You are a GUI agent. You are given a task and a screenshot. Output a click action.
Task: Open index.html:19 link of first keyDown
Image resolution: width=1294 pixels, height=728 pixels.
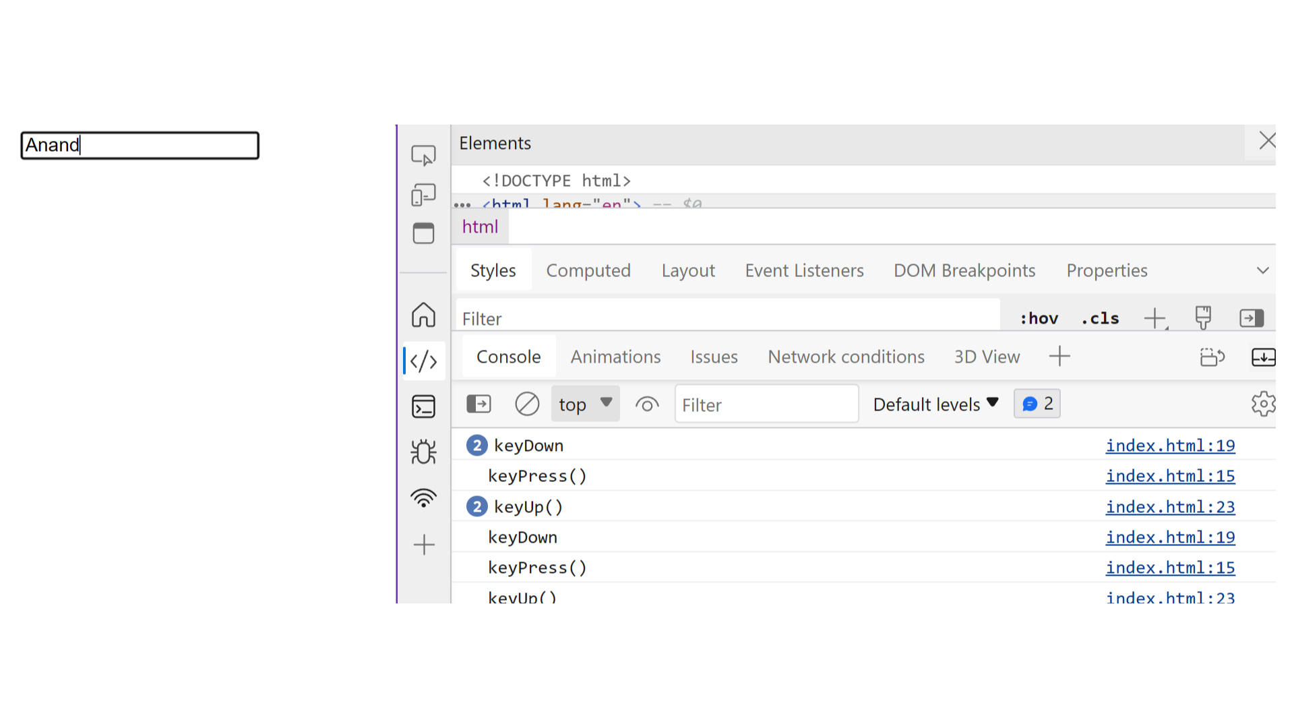point(1170,446)
